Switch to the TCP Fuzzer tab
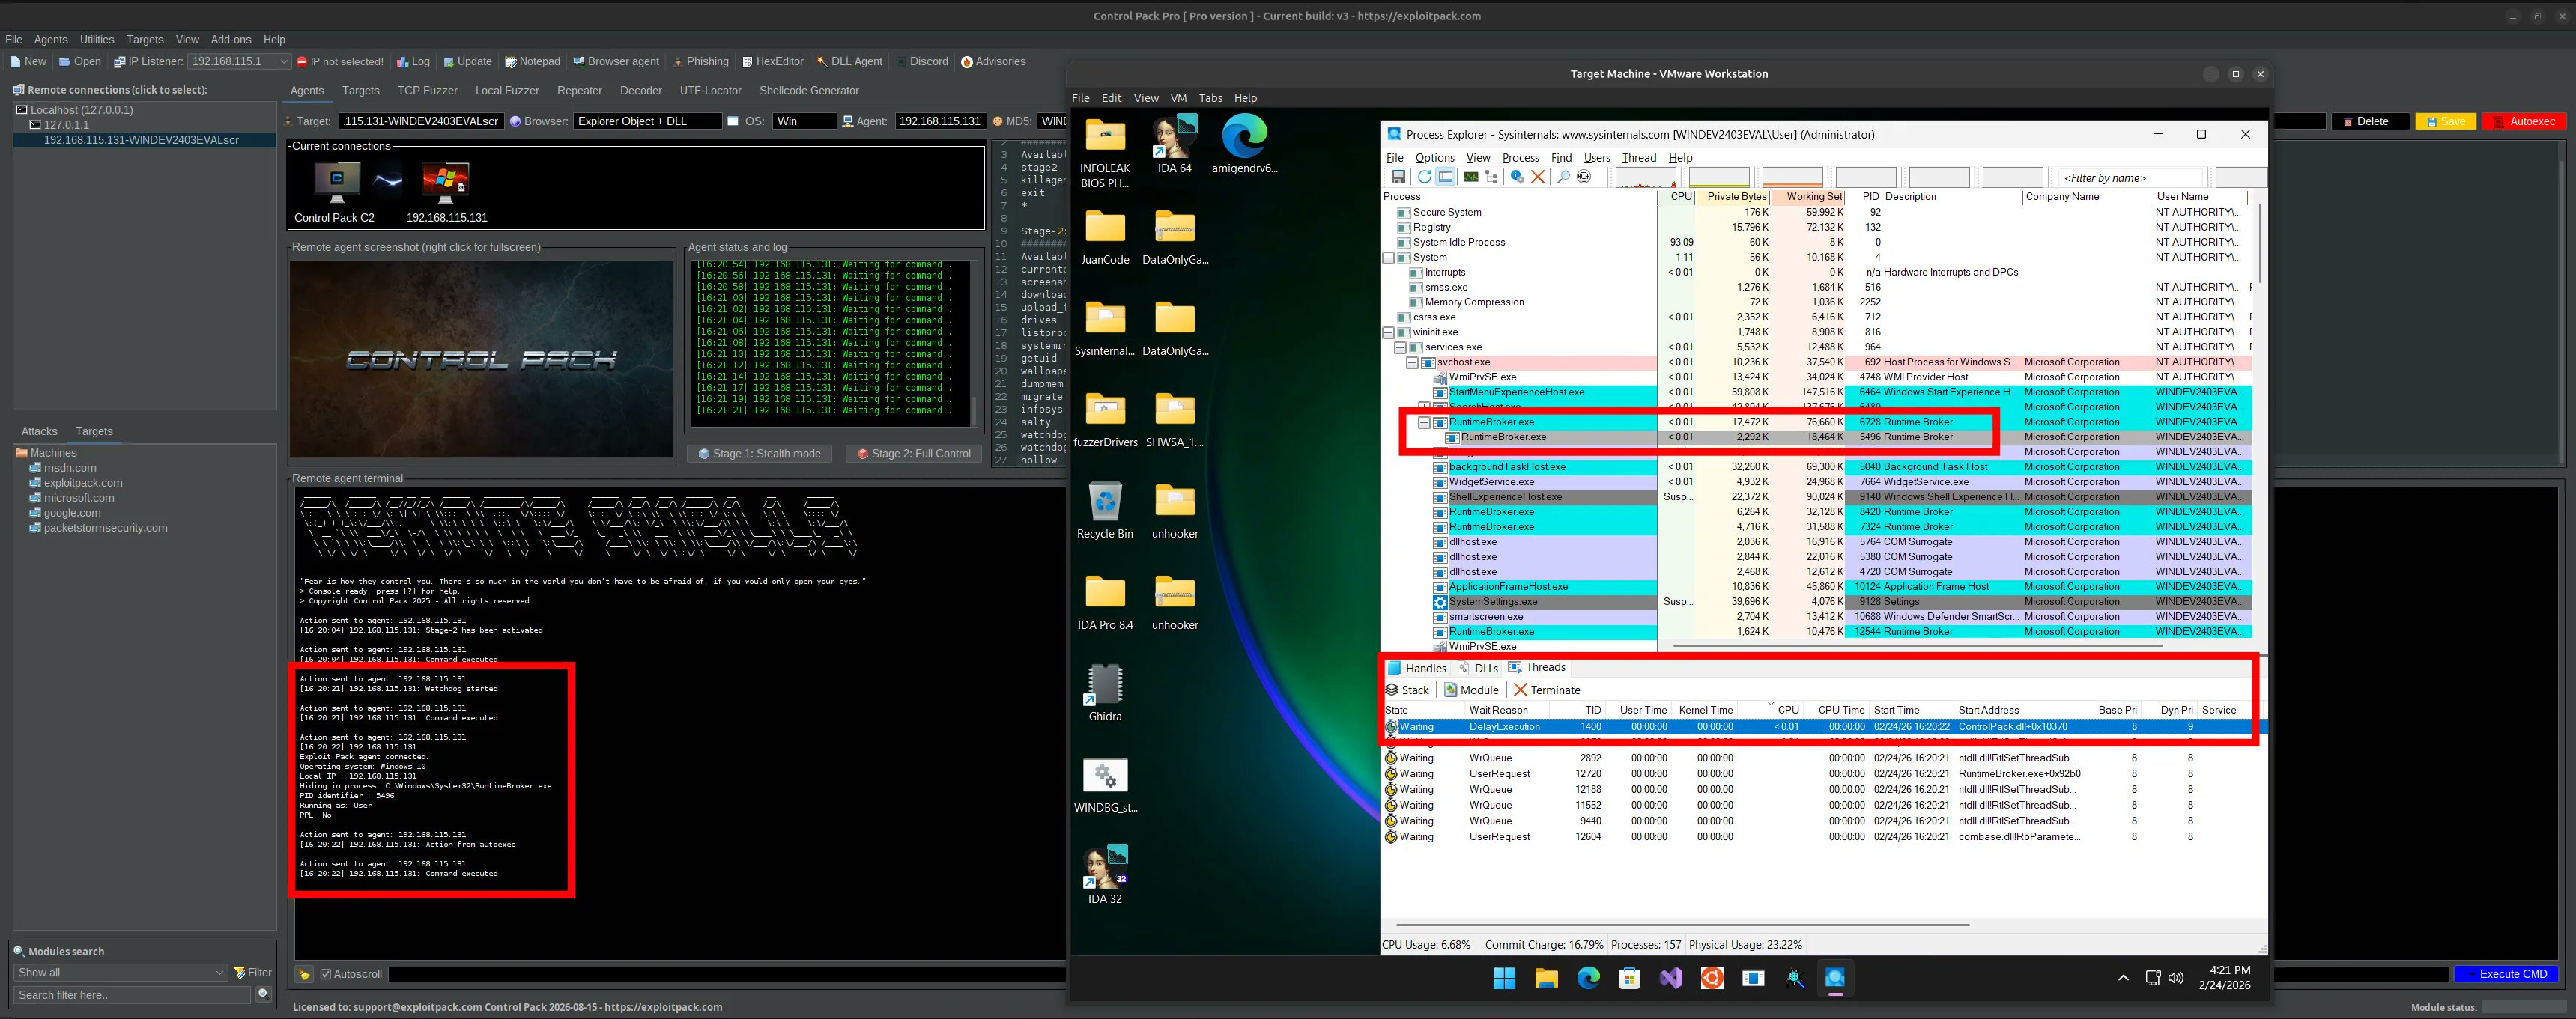 point(427,91)
